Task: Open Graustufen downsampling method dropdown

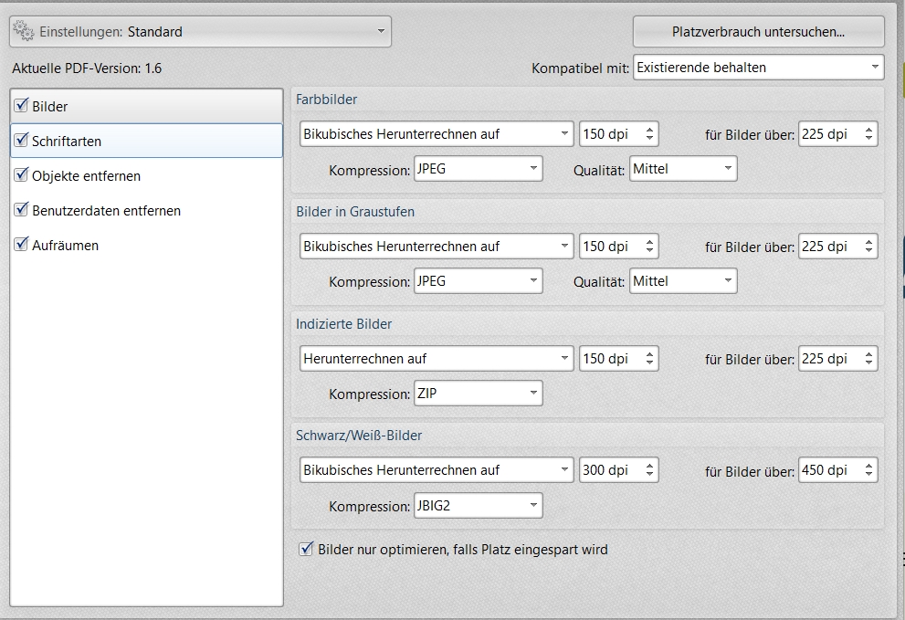Action: 437,247
